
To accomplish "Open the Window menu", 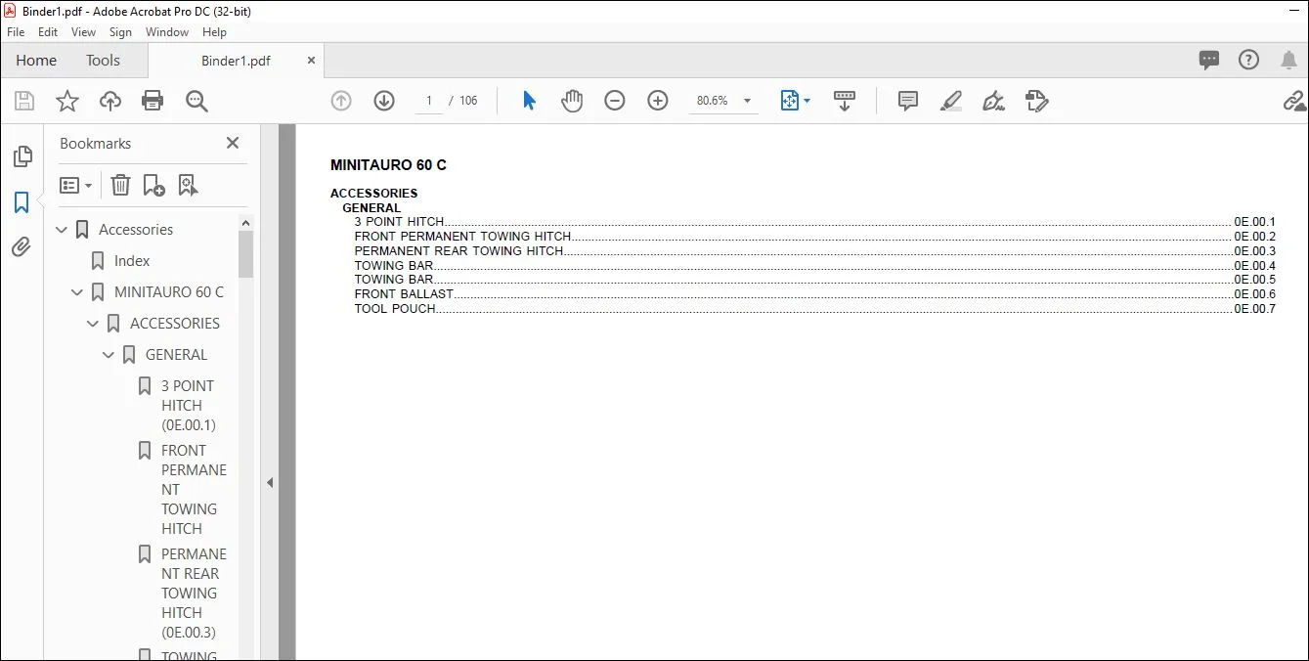I will coord(167,32).
